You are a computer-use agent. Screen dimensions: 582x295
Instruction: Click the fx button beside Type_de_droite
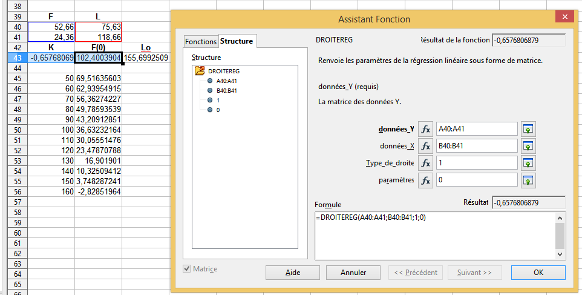coord(426,163)
